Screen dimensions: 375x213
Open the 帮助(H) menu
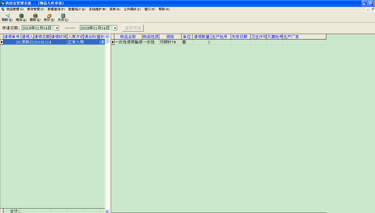tap(164, 9)
